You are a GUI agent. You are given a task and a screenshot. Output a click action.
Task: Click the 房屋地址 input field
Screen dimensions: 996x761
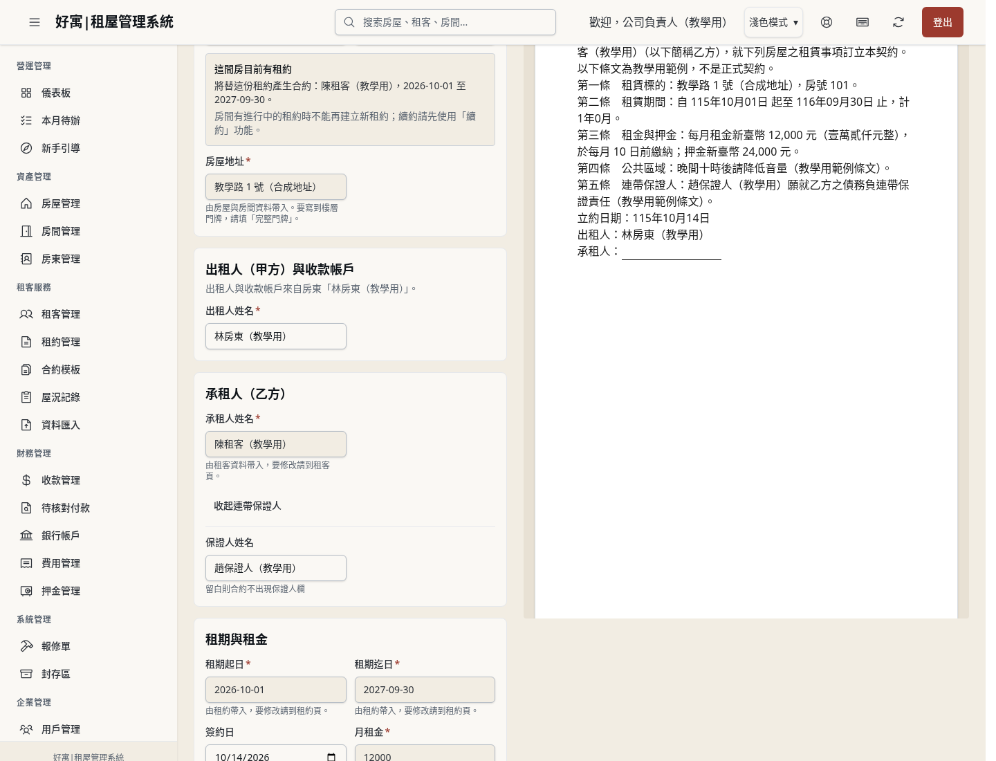pyautogui.click(x=276, y=187)
